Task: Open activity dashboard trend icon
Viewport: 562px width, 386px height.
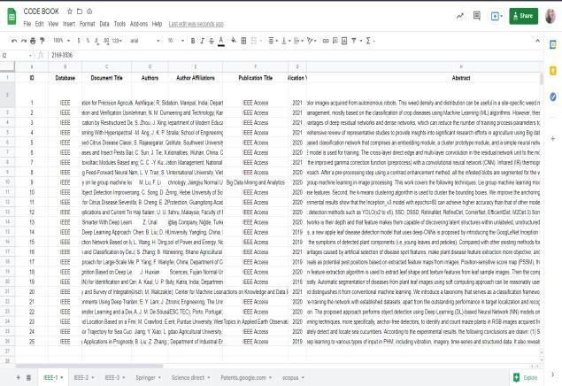Action: 460,16
